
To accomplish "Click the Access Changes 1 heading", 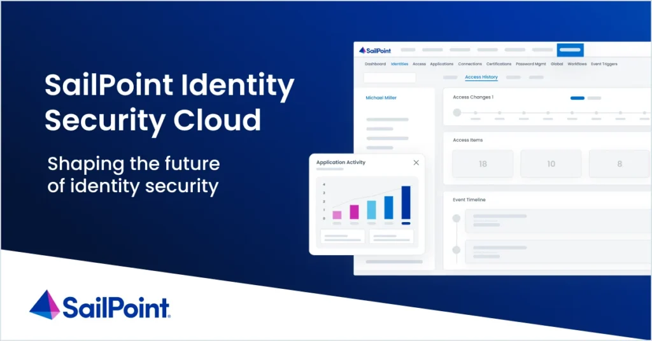I will tap(473, 97).
